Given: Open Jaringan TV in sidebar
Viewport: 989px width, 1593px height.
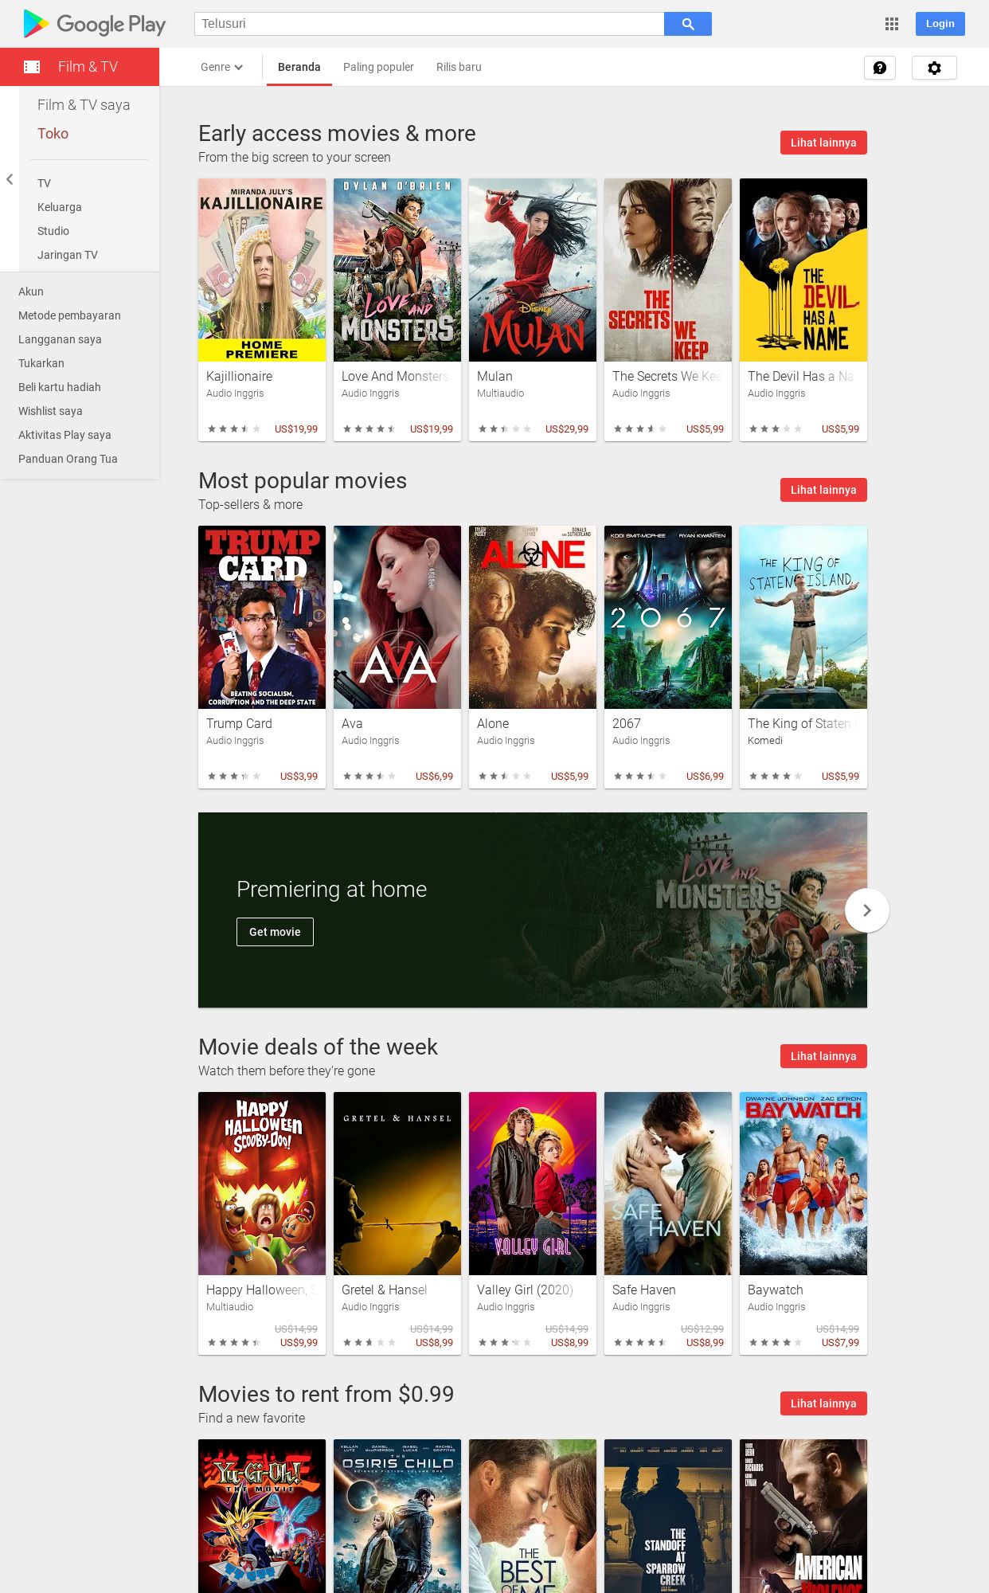Looking at the screenshot, I should [x=68, y=255].
